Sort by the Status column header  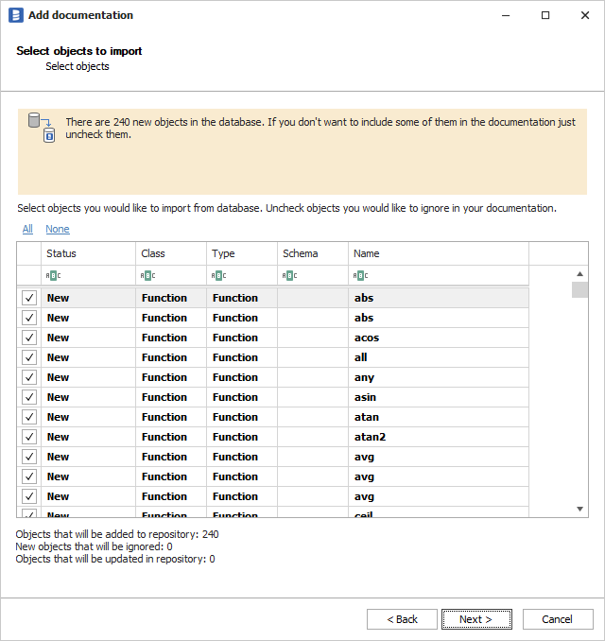[88, 253]
